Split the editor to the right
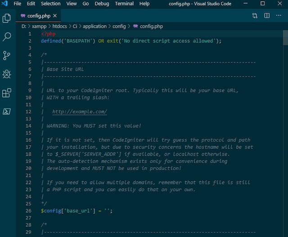This screenshot has height=237, width=288. [267, 16]
